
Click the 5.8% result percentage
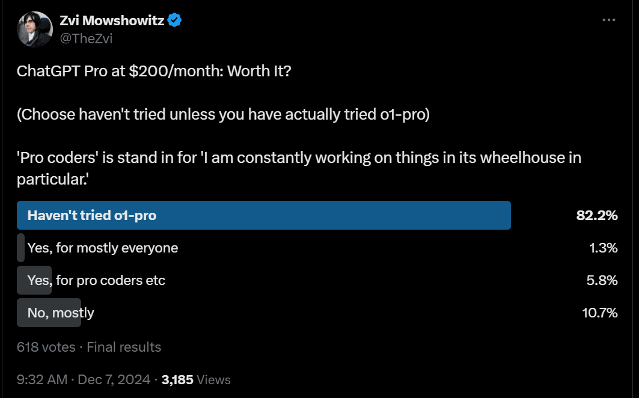pyautogui.click(x=602, y=281)
